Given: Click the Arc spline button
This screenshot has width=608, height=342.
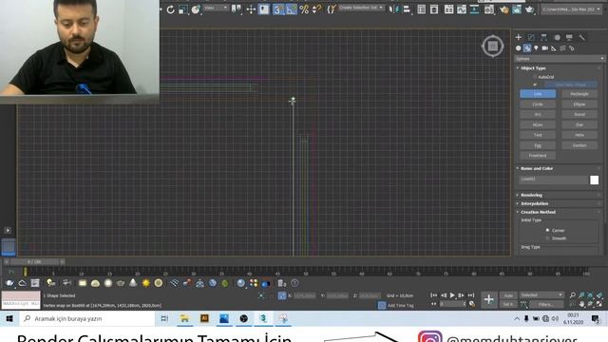Looking at the screenshot, I should click(538, 115).
